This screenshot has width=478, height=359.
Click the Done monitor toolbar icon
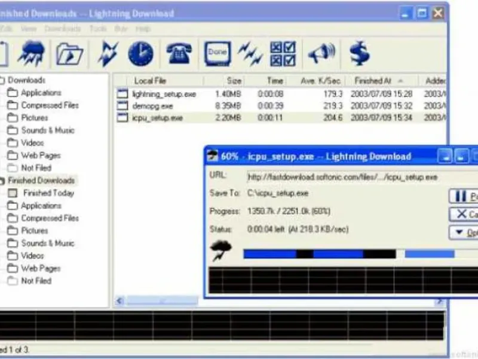tap(217, 54)
